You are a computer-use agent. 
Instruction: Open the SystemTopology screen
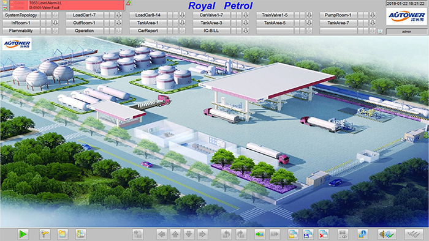click(x=21, y=15)
